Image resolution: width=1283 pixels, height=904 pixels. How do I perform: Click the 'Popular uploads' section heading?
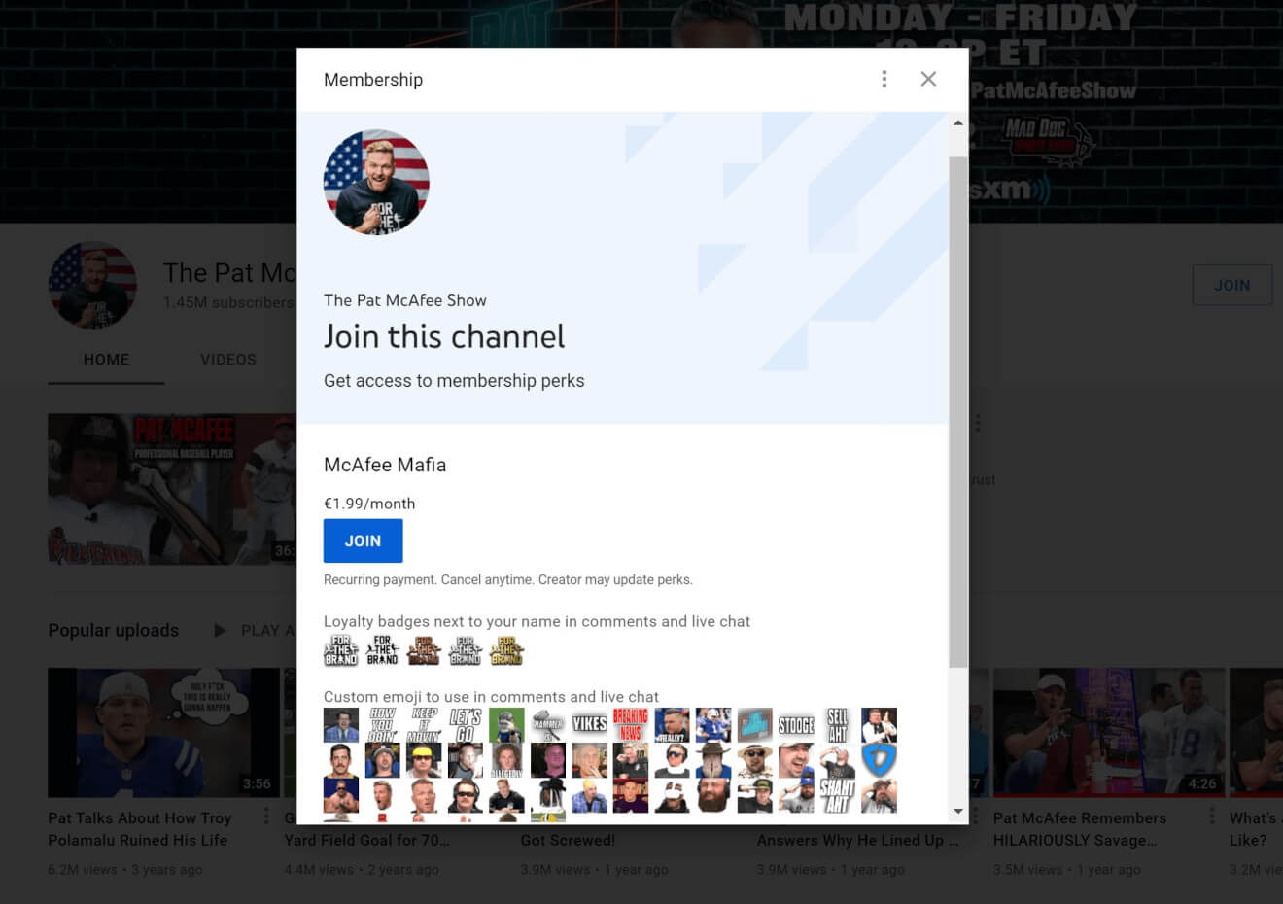[114, 630]
